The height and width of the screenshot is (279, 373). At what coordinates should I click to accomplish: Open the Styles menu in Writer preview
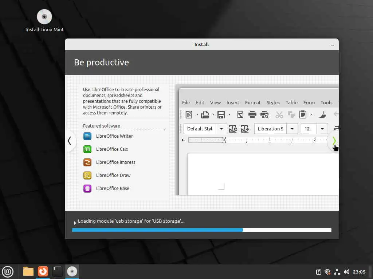coord(273,103)
